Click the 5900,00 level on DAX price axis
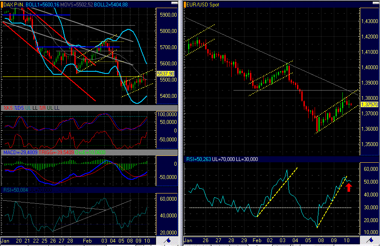This screenshot has height=246, width=380. click(x=168, y=15)
